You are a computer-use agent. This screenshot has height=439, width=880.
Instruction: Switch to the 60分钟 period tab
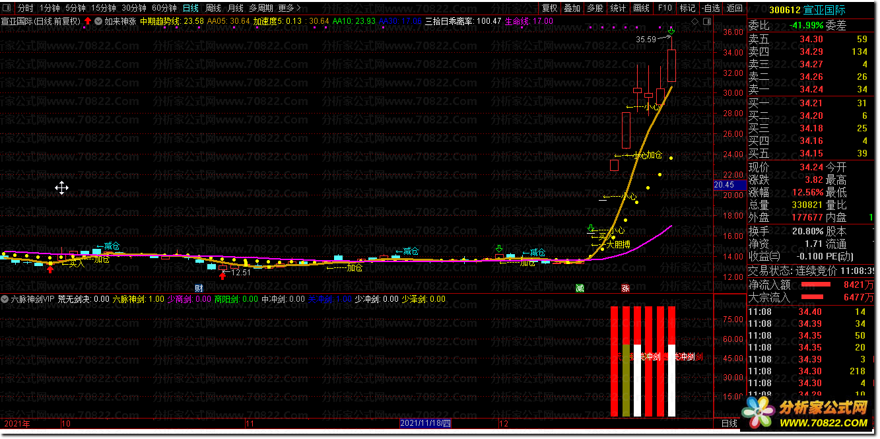[x=164, y=9]
